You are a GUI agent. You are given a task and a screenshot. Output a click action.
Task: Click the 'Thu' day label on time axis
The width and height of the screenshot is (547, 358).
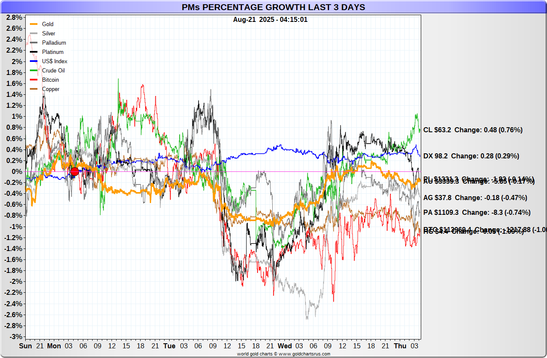coord(400,346)
